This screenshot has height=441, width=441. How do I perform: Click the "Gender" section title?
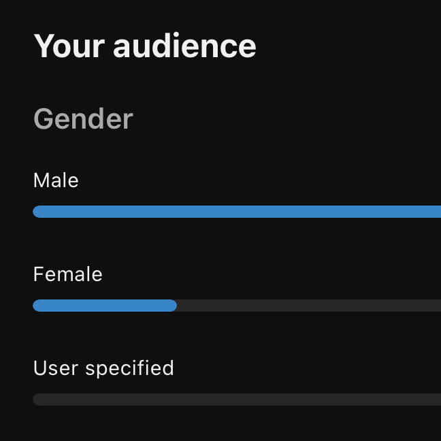[83, 119]
